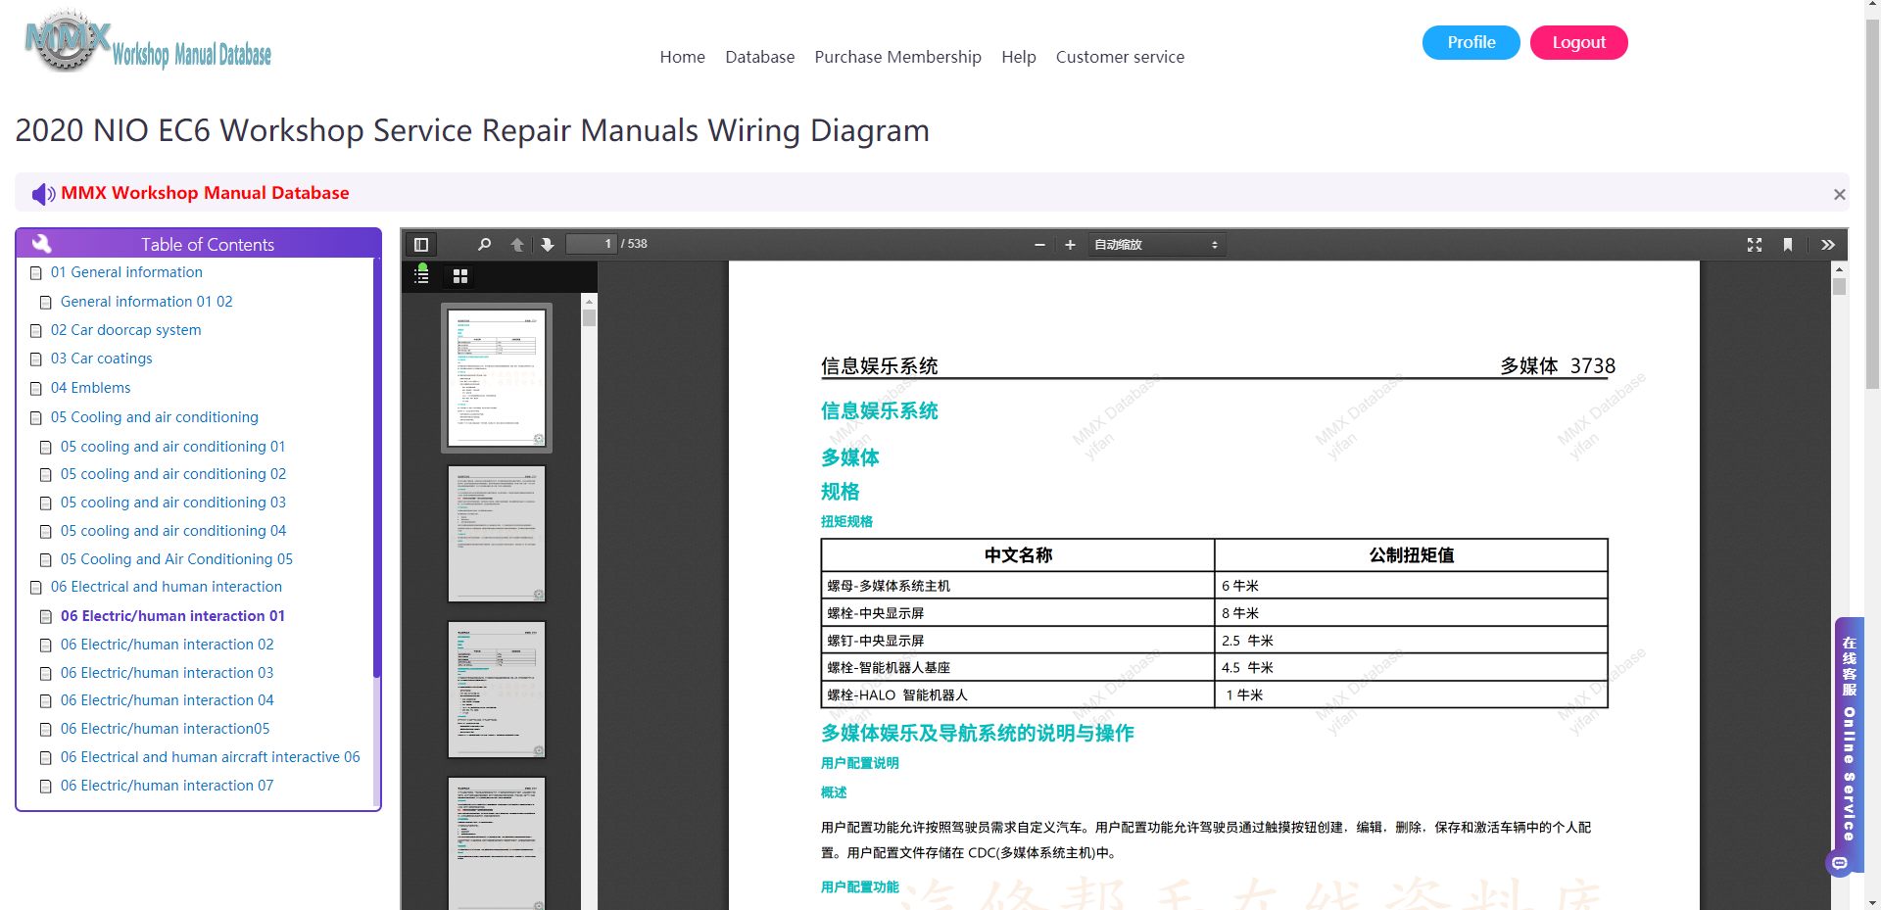Open 05 cooling and air conditioning 02
This screenshot has height=910, width=1881.
click(x=172, y=474)
